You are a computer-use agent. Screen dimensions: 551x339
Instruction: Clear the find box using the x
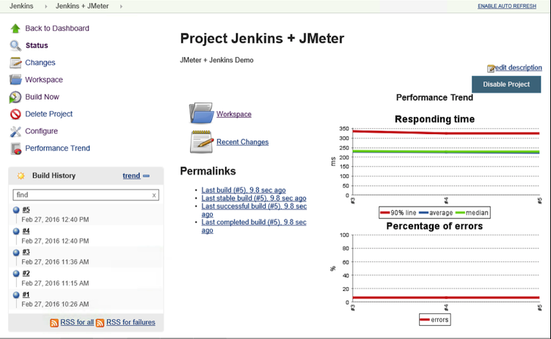tap(154, 195)
